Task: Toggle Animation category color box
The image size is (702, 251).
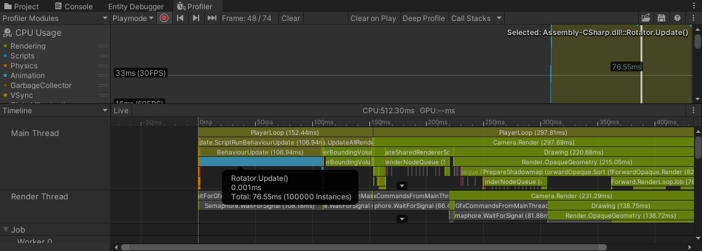Action: point(6,76)
